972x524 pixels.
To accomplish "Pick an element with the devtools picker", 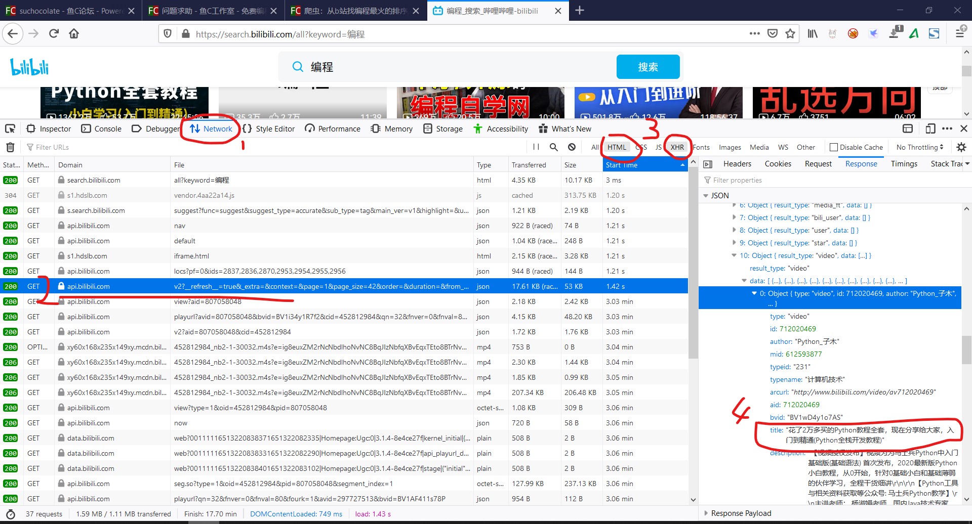I will tap(10, 129).
